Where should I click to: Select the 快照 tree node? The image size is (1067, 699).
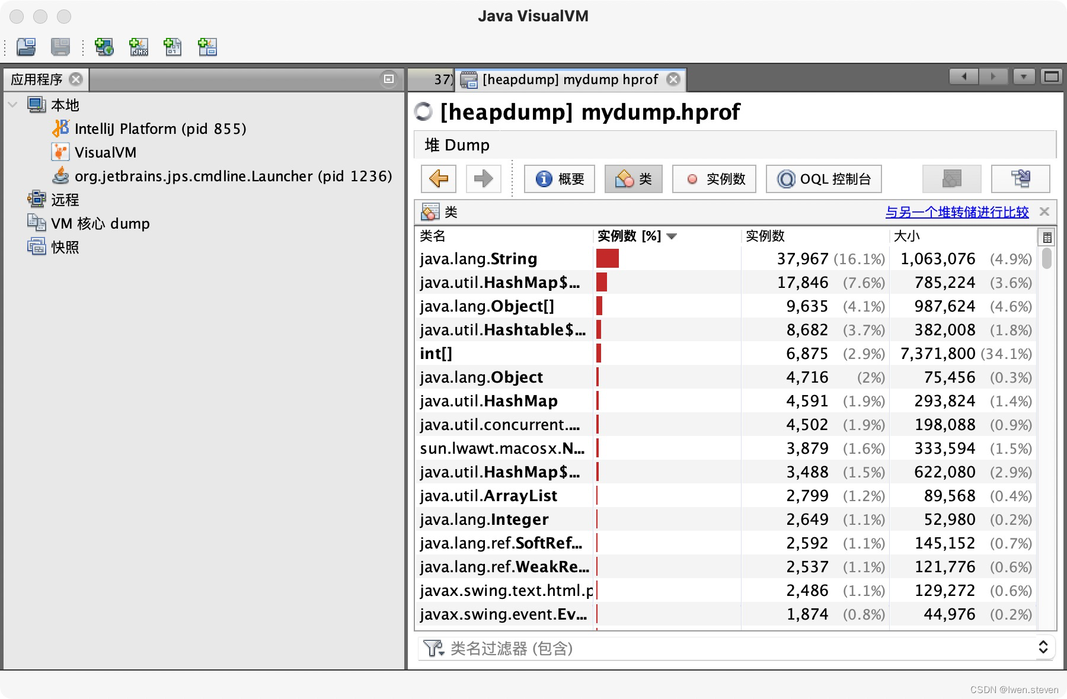(65, 247)
